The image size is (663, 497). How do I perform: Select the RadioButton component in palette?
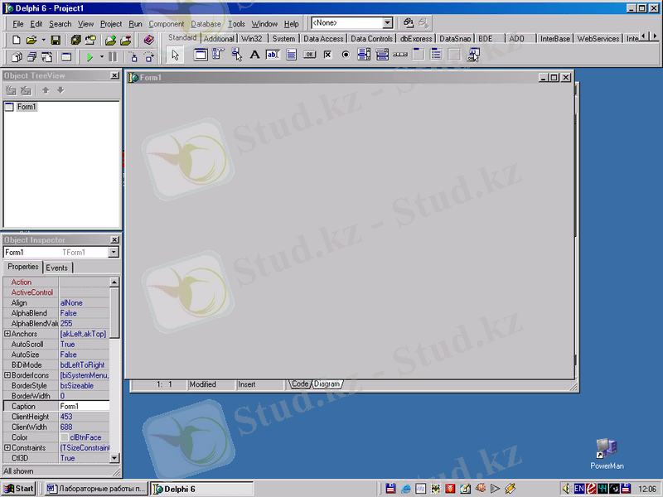(346, 55)
